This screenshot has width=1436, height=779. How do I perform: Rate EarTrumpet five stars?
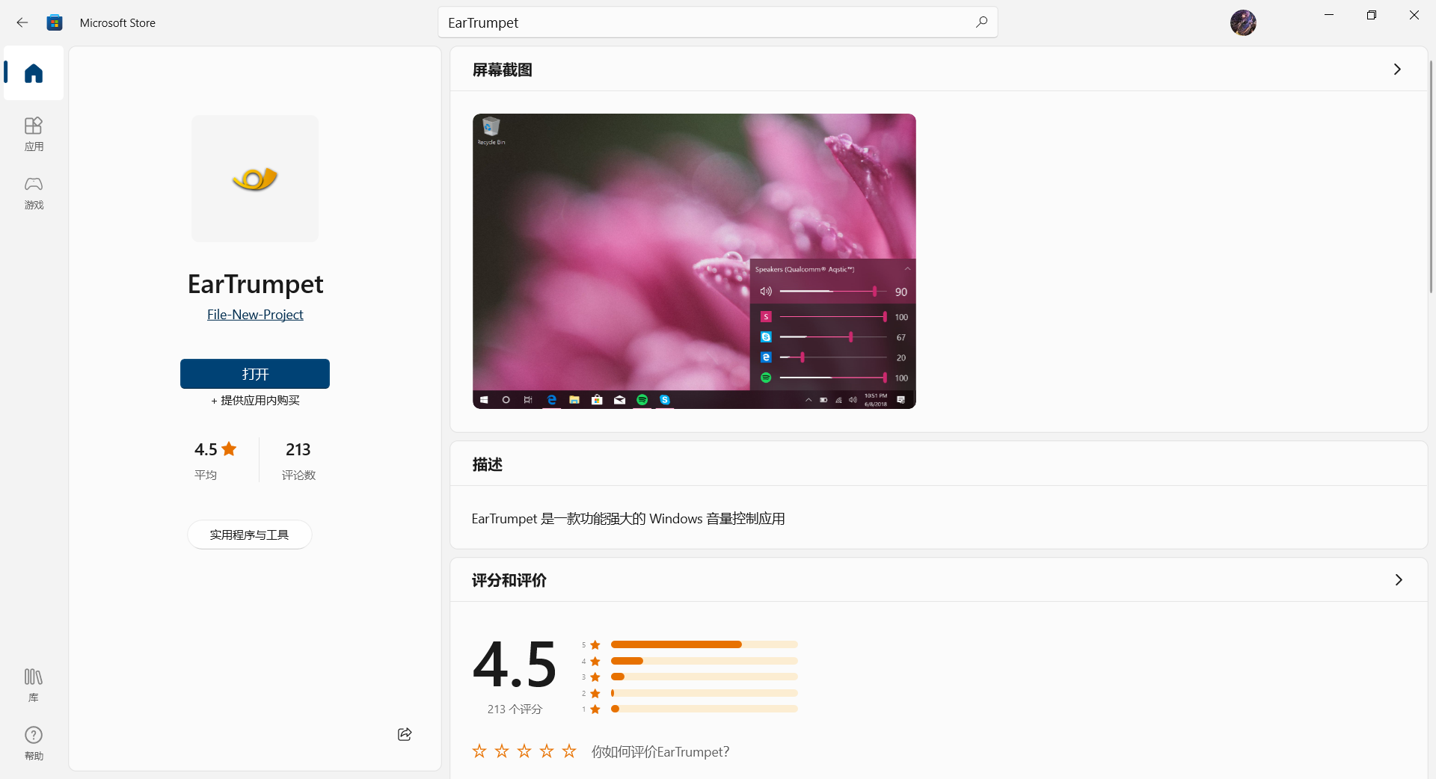(x=569, y=751)
